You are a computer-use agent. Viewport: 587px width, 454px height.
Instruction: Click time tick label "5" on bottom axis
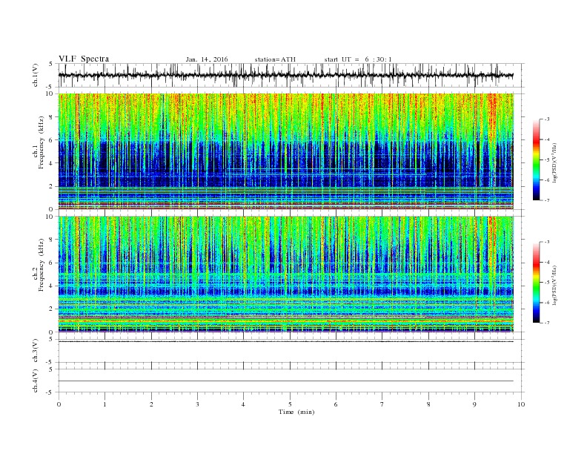pos(290,404)
